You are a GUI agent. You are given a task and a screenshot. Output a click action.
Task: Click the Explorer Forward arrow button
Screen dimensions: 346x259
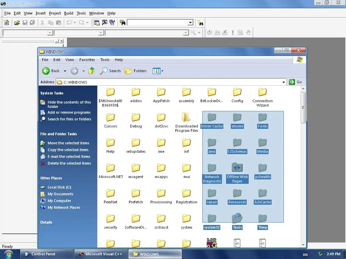74,71
